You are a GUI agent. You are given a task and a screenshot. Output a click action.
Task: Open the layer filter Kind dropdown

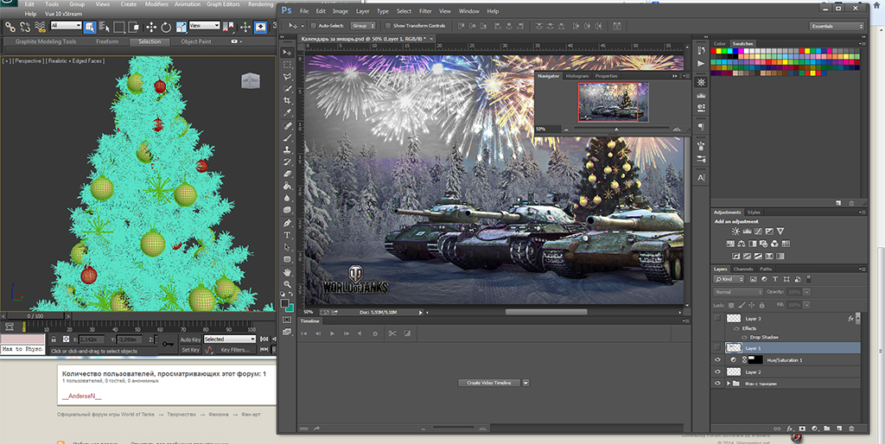[729, 279]
